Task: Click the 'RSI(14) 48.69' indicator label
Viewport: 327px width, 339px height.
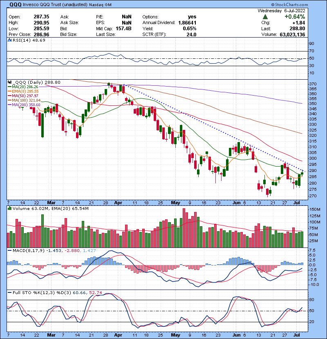Action: pos(29,40)
